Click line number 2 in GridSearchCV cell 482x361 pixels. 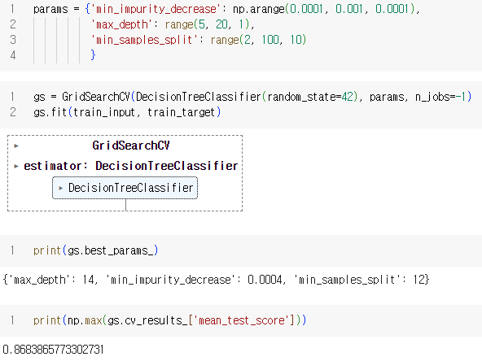pos(12,112)
